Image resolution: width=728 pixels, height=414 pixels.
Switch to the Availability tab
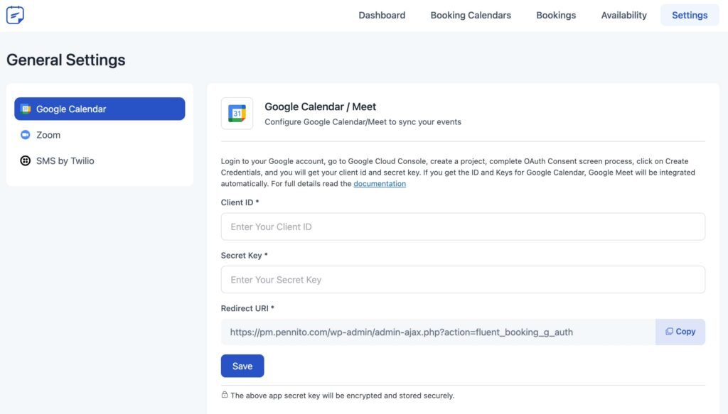623,16
